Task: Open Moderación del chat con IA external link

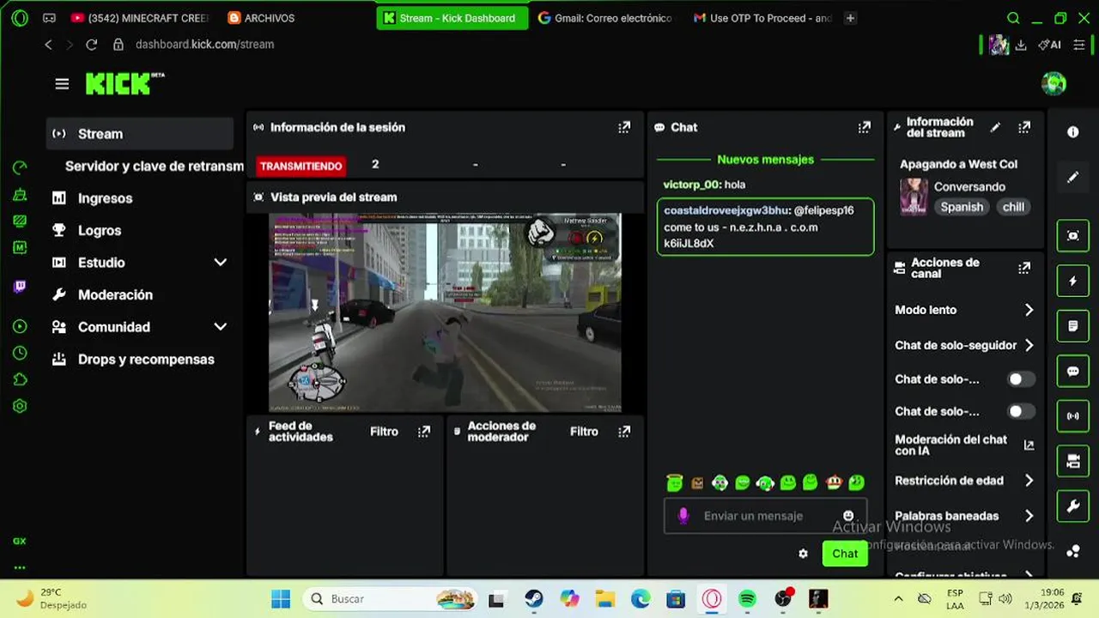Action: coord(1029,445)
